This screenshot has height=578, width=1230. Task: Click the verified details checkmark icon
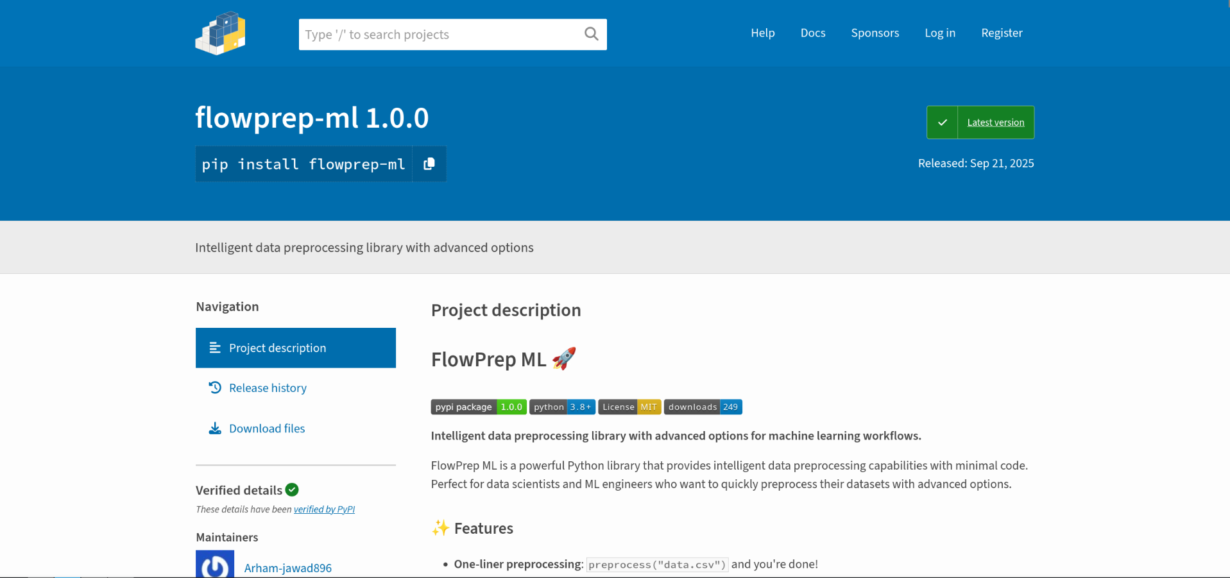pyautogui.click(x=292, y=489)
